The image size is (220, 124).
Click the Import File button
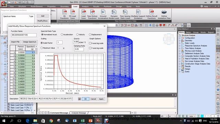click(15, 42)
